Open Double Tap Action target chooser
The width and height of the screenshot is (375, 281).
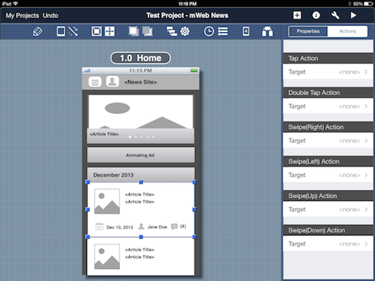pyautogui.click(x=328, y=106)
